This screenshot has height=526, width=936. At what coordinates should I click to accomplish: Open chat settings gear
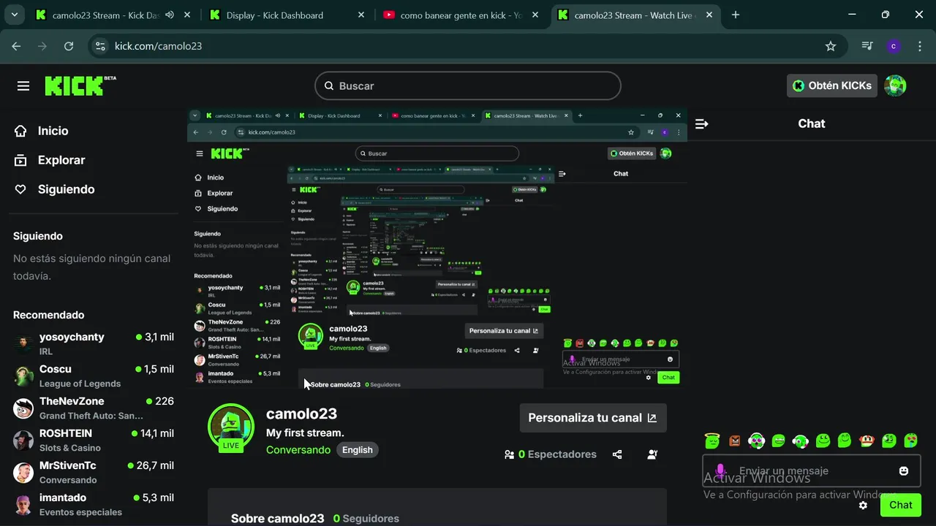[863, 505]
